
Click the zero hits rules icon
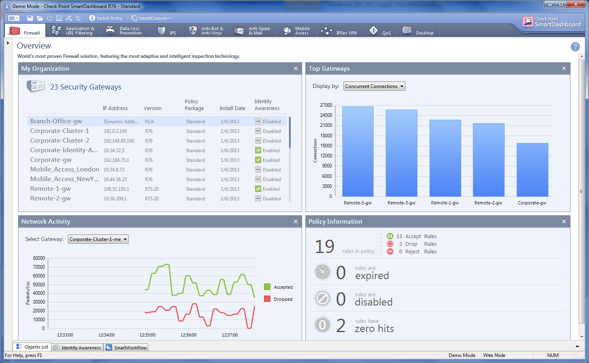click(323, 325)
